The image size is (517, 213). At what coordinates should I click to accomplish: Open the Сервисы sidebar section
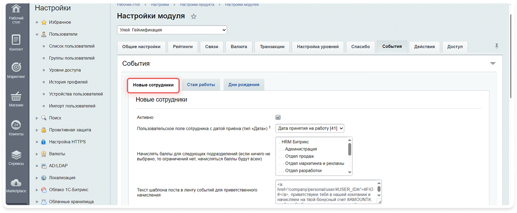pyautogui.click(x=16, y=157)
